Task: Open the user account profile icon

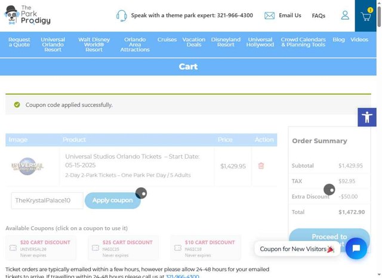Action: tap(345, 16)
